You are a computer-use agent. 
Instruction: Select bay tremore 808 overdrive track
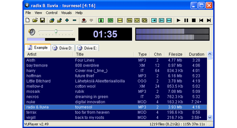[116, 65]
